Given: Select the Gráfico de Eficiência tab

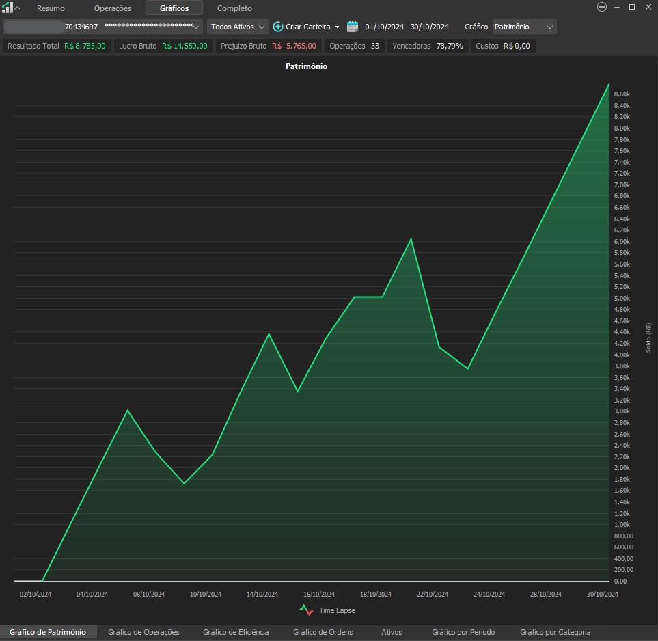Looking at the screenshot, I should click(236, 632).
